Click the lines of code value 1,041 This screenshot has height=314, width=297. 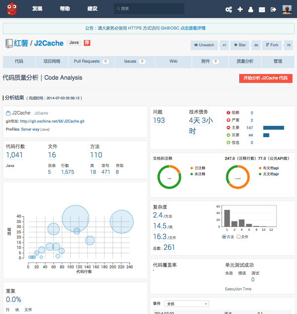click(14, 155)
